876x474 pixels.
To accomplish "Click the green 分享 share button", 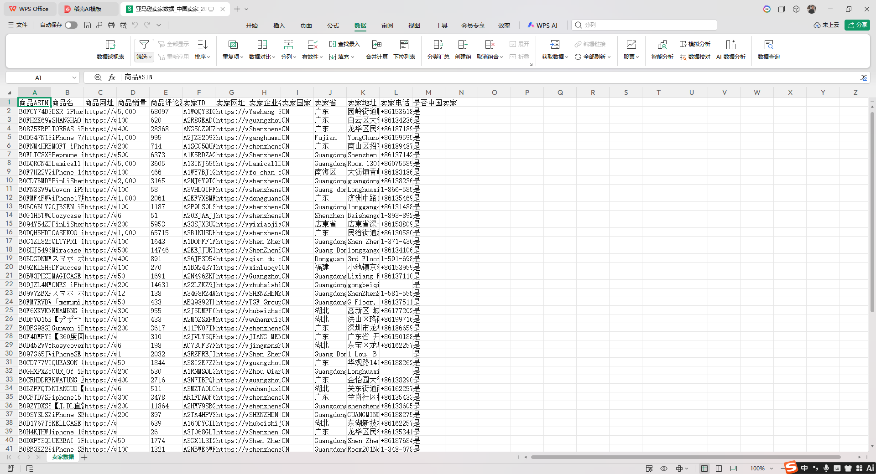I will (x=857, y=25).
